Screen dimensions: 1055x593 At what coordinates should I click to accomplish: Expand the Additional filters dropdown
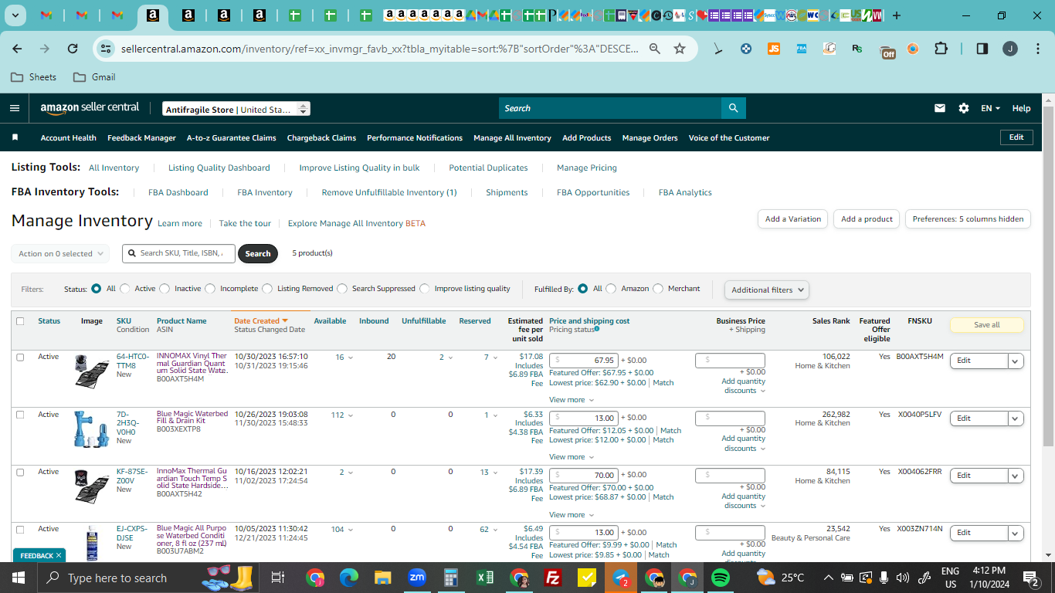click(x=767, y=290)
